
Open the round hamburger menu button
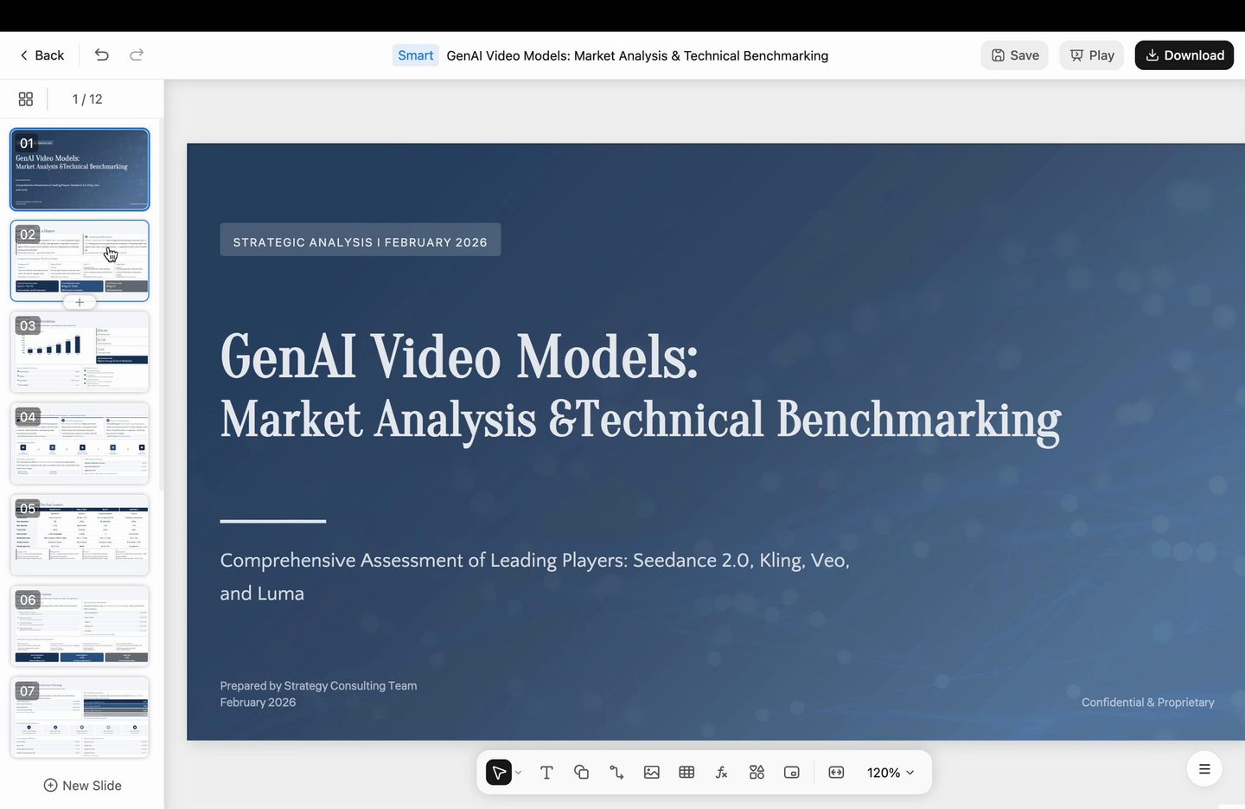pyautogui.click(x=1204, y=768)
